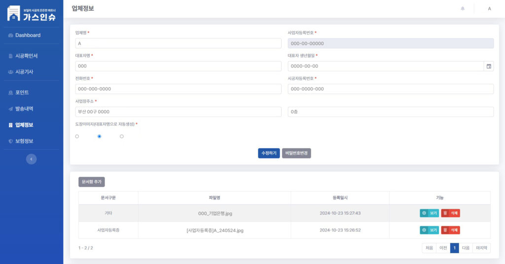Screen dimensions: 505x264
Task: Delete the 사업자등록증 document row
Action: click(x=450, y=230)
